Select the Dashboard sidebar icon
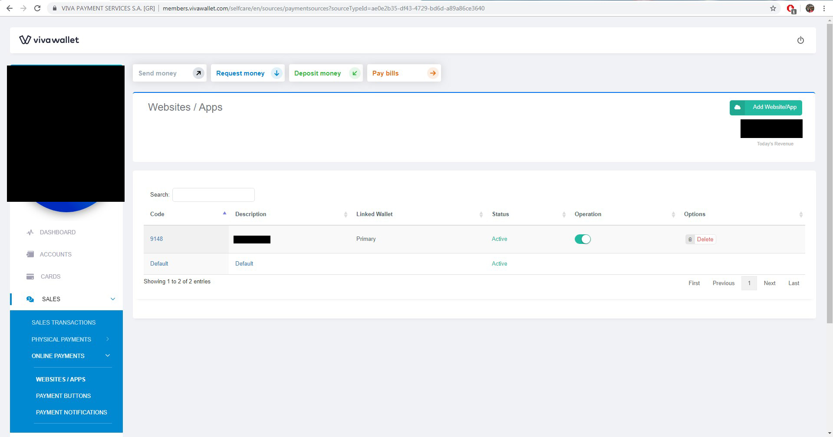The width and height of the screenshot is (833, 437). (x=30, y=232)
